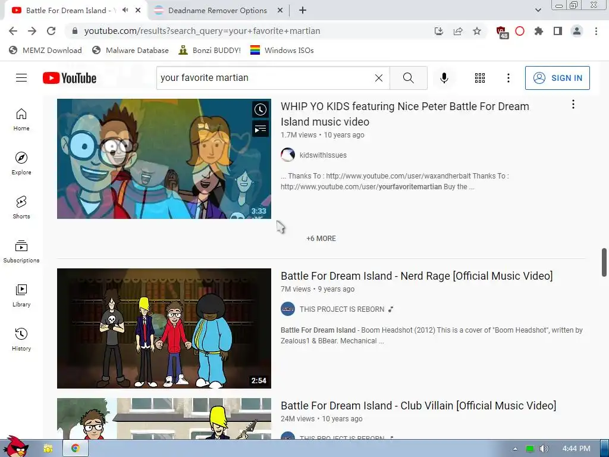Click the browser address bar URL
This screenshot has height=457, width=609.
tap(202, 31)
